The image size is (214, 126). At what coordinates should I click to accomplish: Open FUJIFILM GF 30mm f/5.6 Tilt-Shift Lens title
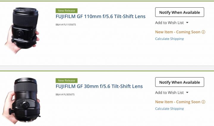(99, 86)
